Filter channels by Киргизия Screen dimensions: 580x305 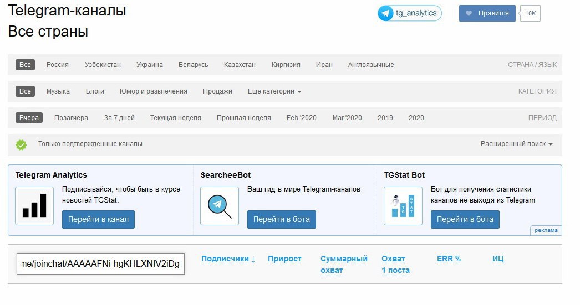tap(286, 65)
